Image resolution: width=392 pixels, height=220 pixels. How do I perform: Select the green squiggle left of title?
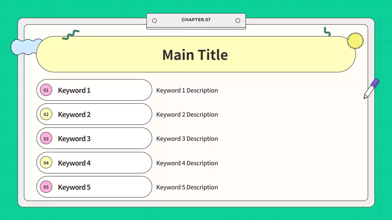[x=71, y=35]
